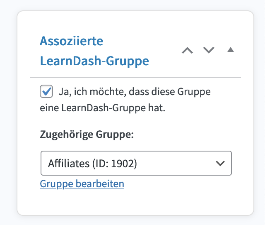Move the metabox down with the down chevron
Image resolution: width=265 pixels, height=225 pixels.
point(209,50)
